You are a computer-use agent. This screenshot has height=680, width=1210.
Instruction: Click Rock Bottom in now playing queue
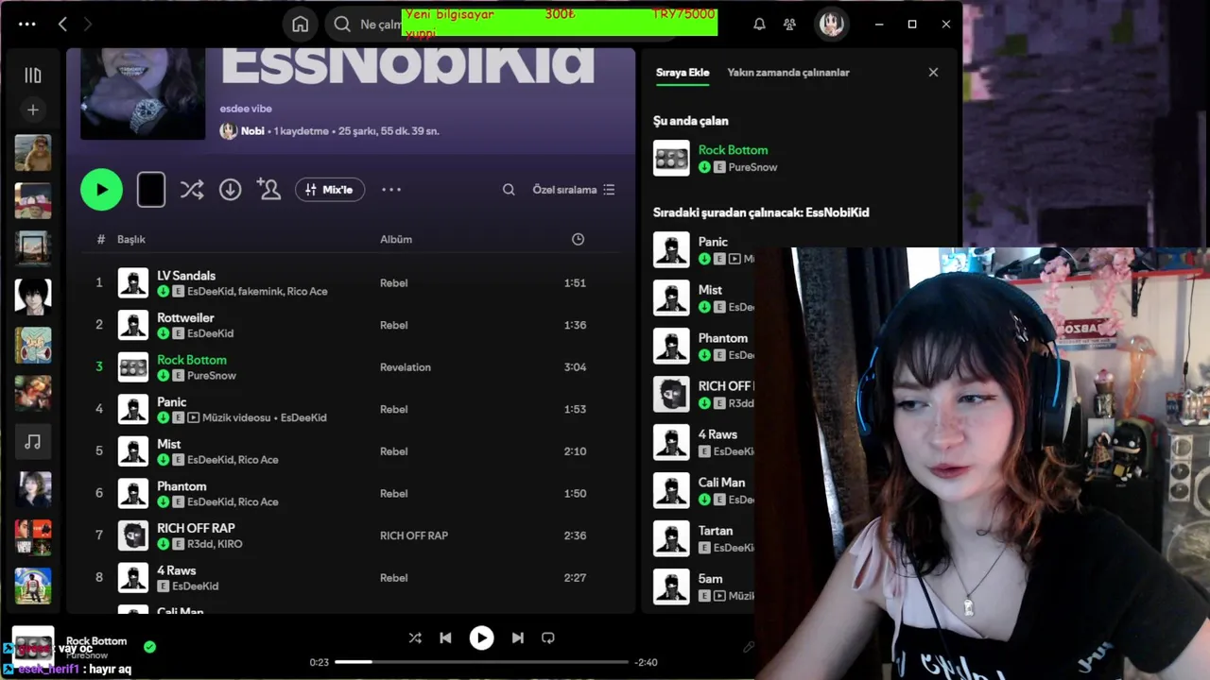[734, 150]
